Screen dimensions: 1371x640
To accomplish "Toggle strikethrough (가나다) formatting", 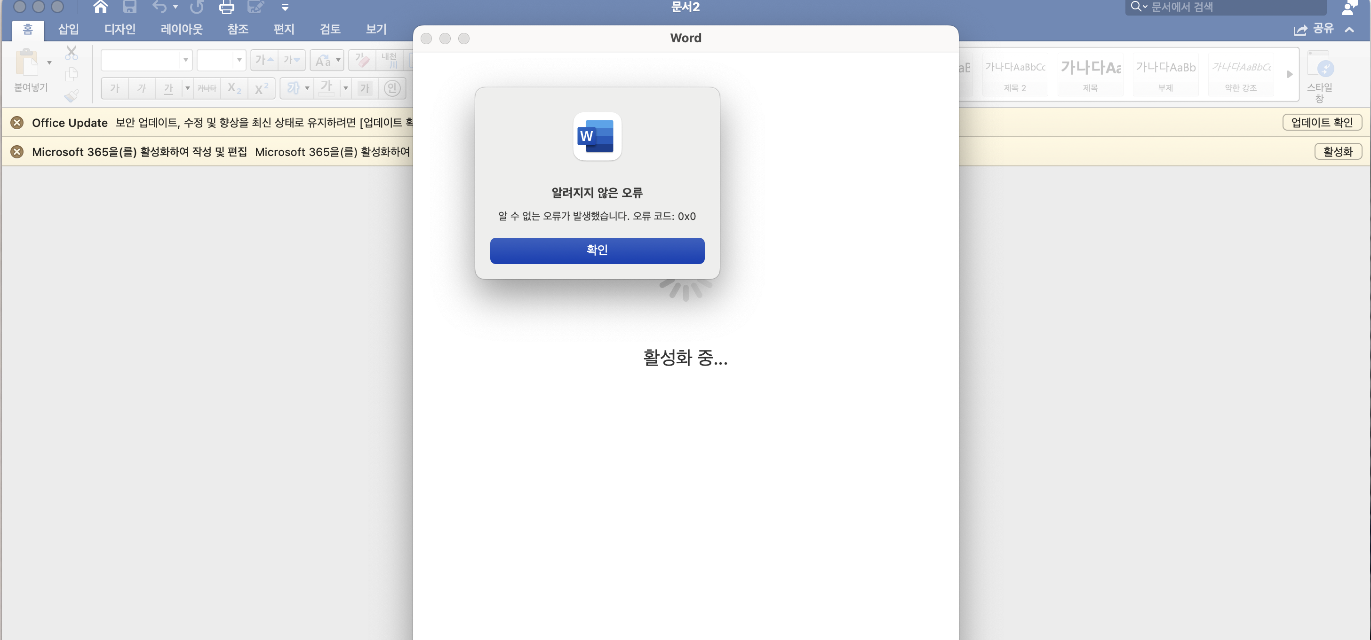I will [x=207, y=88].
